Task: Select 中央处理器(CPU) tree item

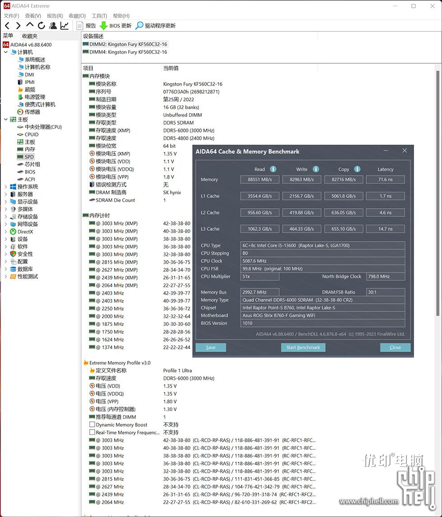Action: pos(39,127)
